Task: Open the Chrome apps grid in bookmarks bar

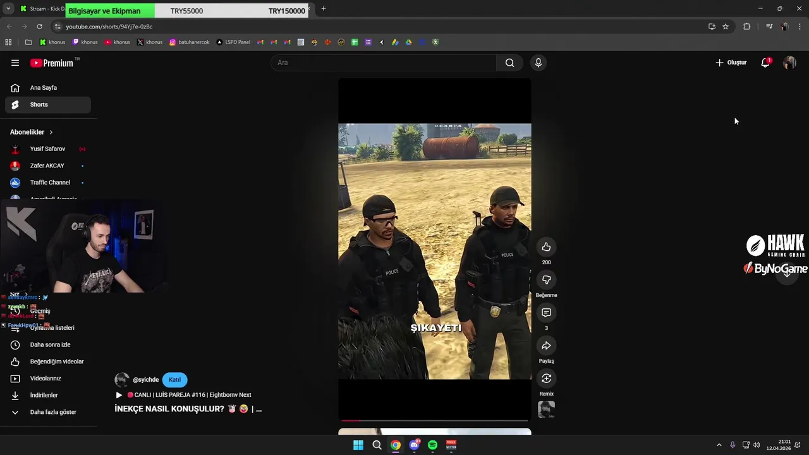Action: [x=8, y=42]
